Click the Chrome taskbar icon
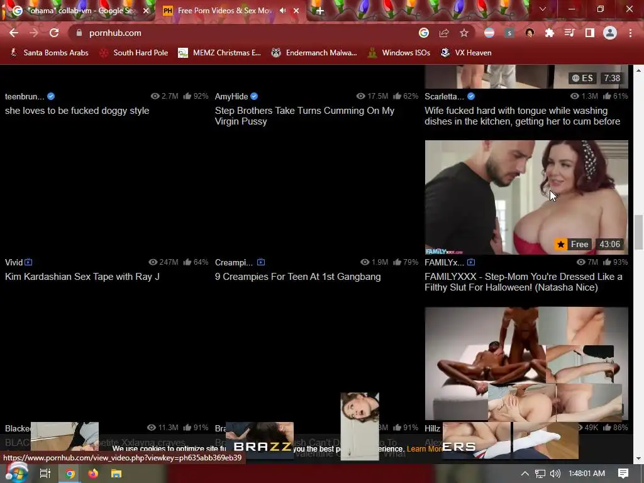Screen dimensions: 644x483 point(70,474)
